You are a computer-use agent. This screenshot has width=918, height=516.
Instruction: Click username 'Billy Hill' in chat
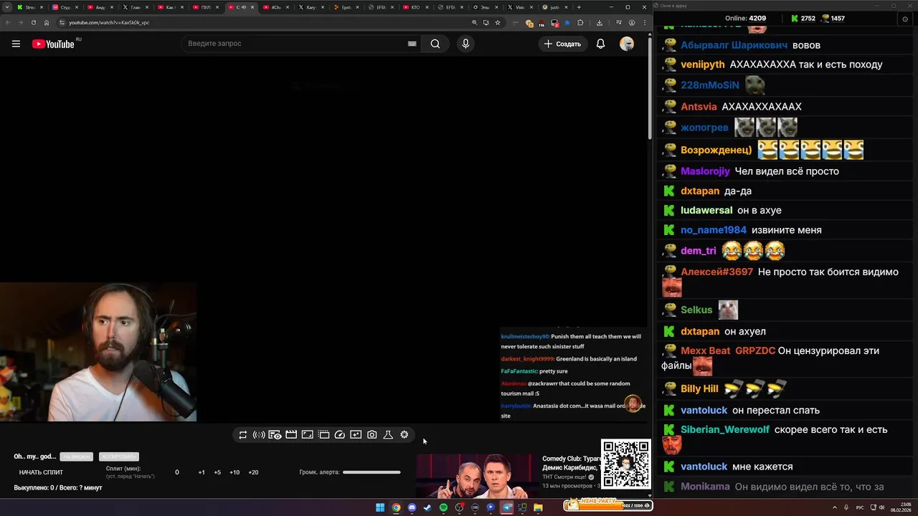click(x=699, y=388)
